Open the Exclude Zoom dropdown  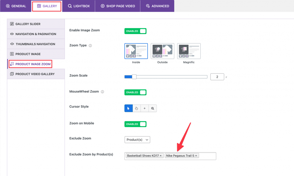tap(137, 140)
